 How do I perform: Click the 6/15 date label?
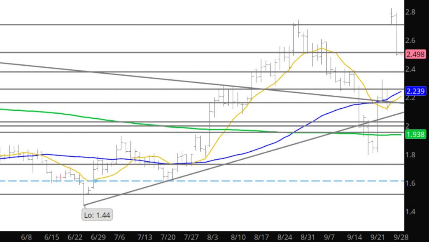[x=52, y=237]
